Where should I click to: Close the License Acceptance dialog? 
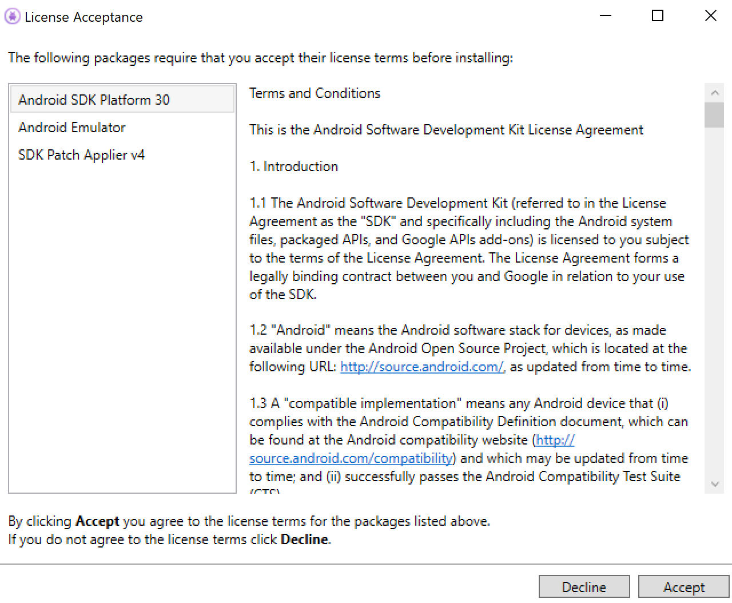[x=710, y=16]
